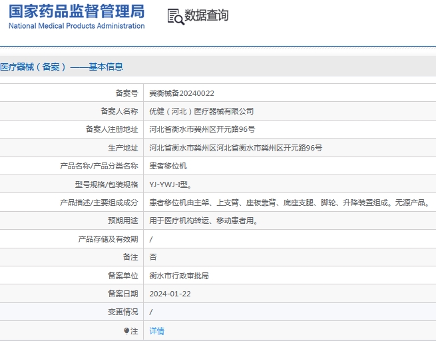
Task: Click the 型号规格/包装规格 label
Action: [x=107, y=184]
